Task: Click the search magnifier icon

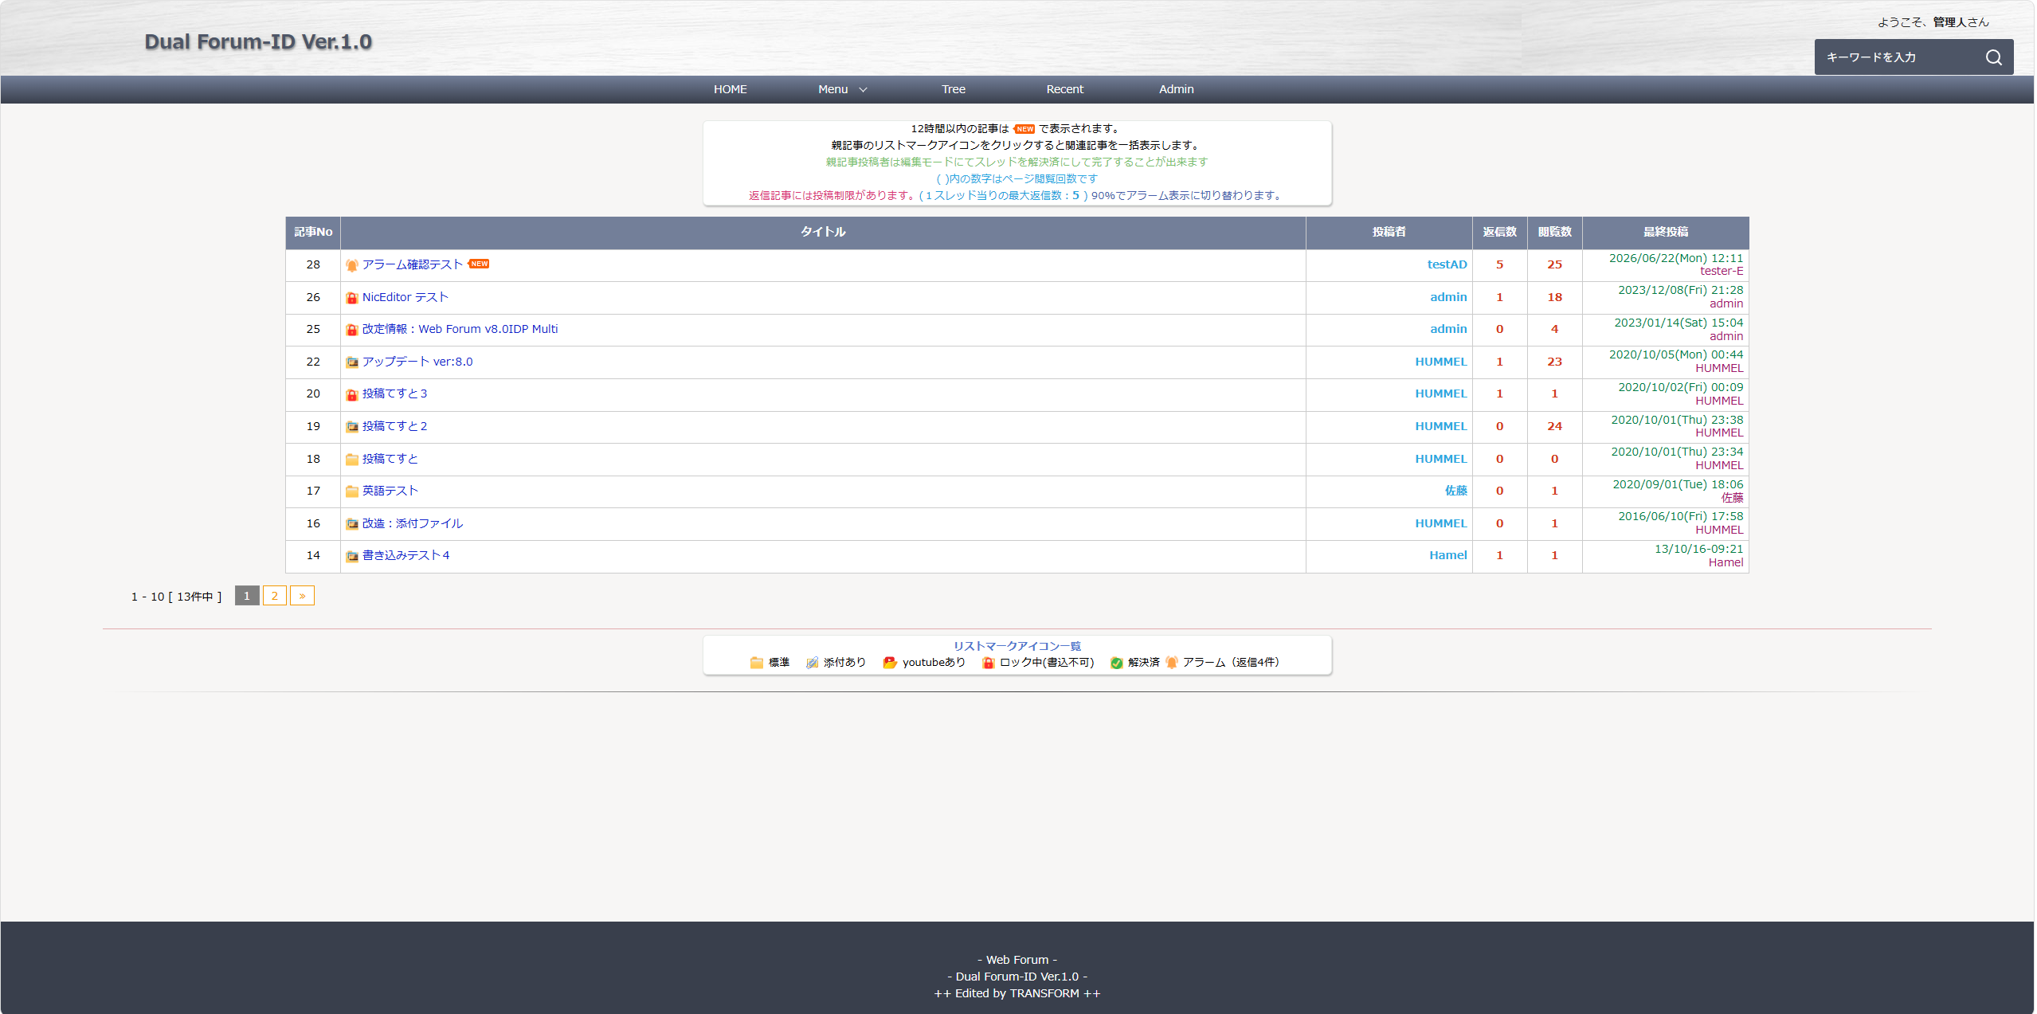Action: 1993,57
